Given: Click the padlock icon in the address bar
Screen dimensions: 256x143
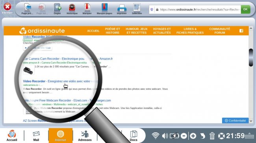Looking at the screenshot, I should pyautogui.click(x=157, y=9).
